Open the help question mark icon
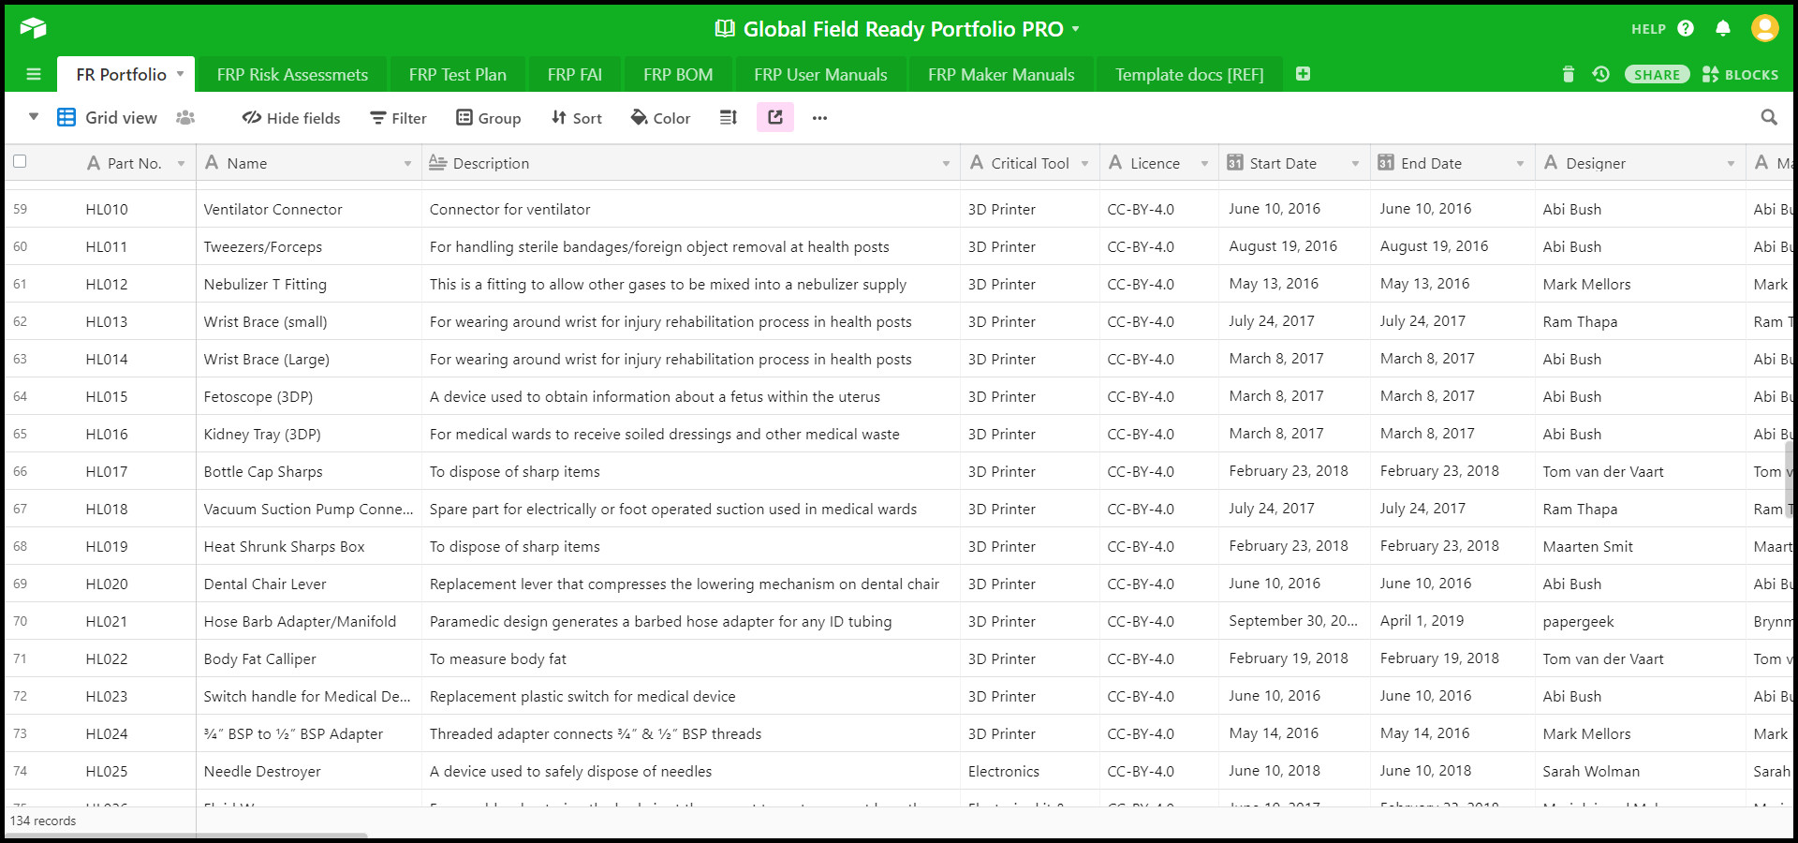This screenshot has width=1798, height=843. coord(1686,29)
